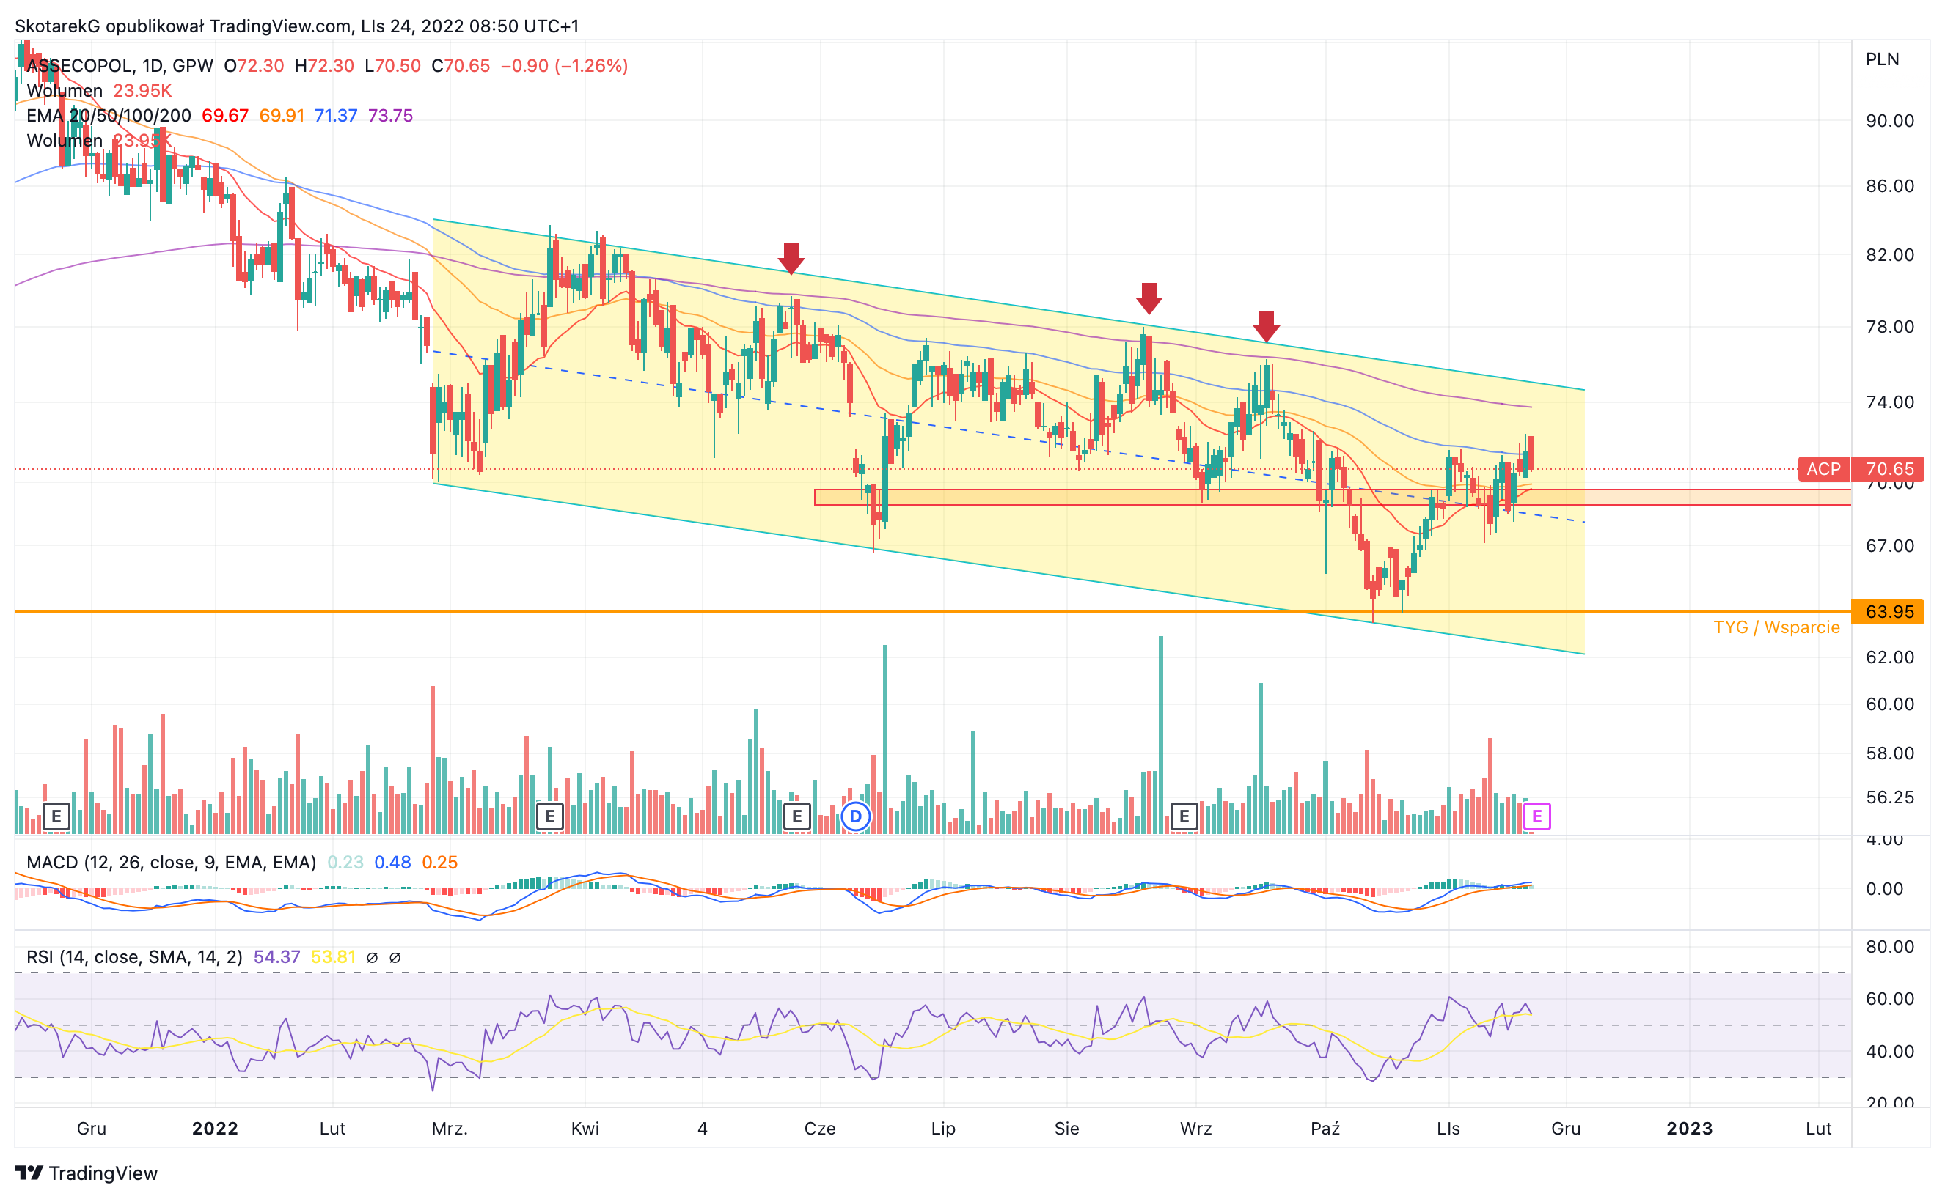Click the 2023 label on time axis
Screen dimensions: 1945x1199
[x=1690, y=1129]
